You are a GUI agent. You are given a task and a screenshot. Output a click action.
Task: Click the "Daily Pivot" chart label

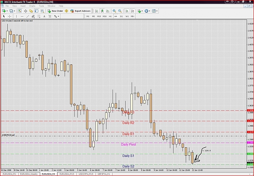(128, 144)
